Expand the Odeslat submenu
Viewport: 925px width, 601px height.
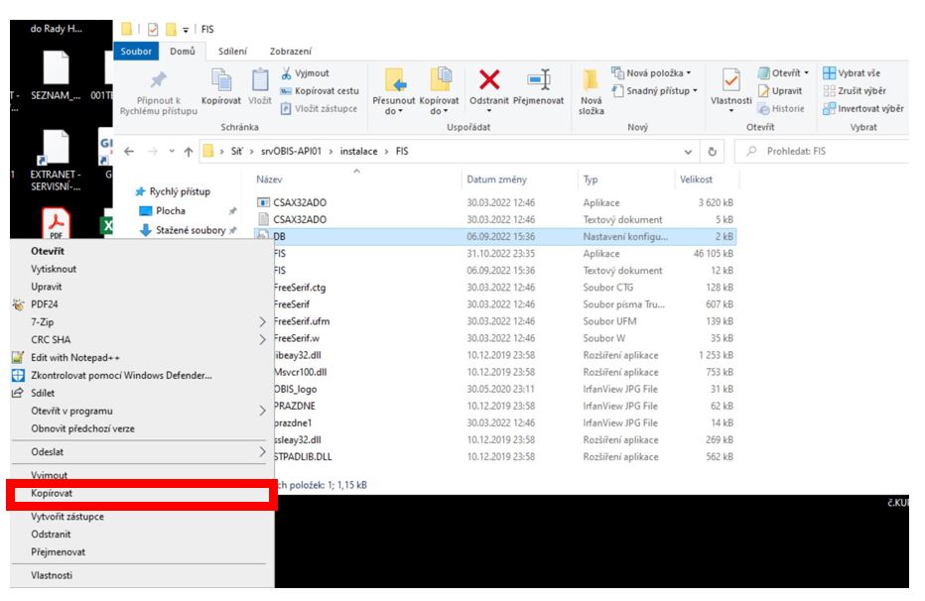139,450
